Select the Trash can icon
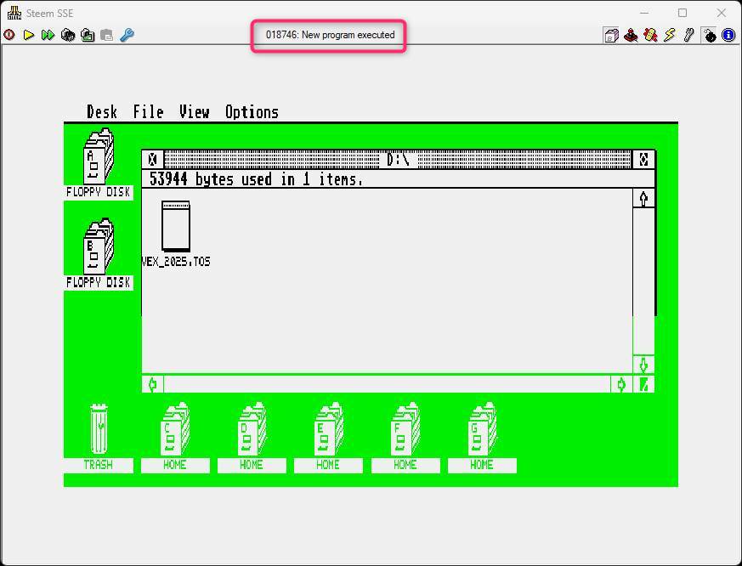The height and width of the screenshot is (566, 742). click(99, 430)
